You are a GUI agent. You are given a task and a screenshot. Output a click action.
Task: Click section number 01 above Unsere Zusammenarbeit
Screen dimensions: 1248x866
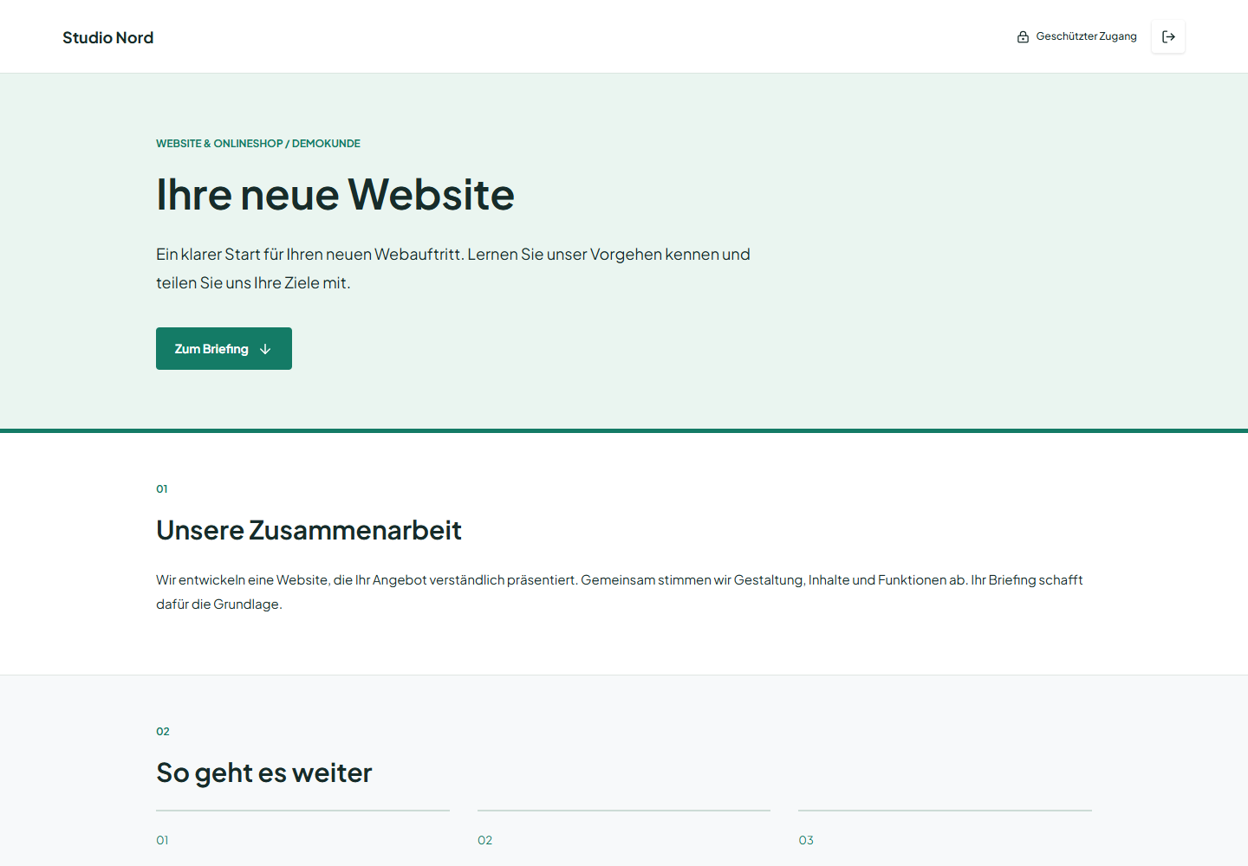coord(162,489)
